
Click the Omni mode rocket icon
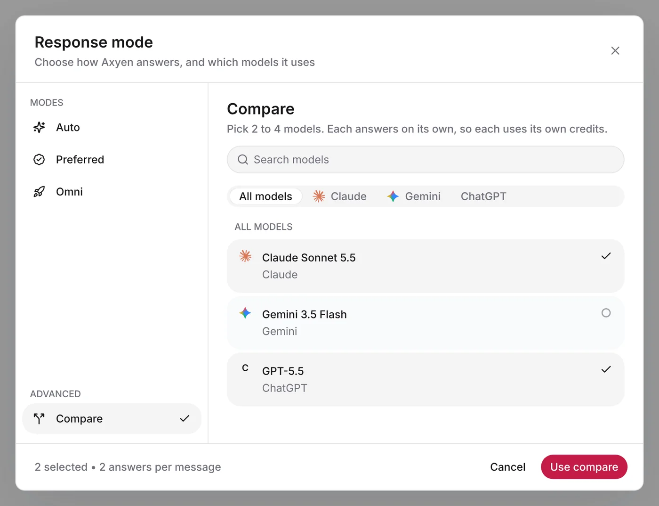pyautogui.click(x=39, y=192)
